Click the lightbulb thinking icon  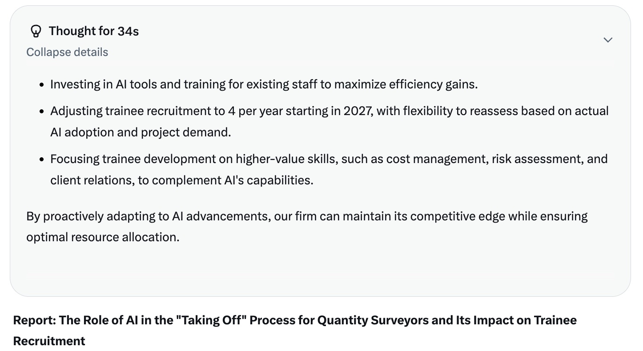(35, 31)
